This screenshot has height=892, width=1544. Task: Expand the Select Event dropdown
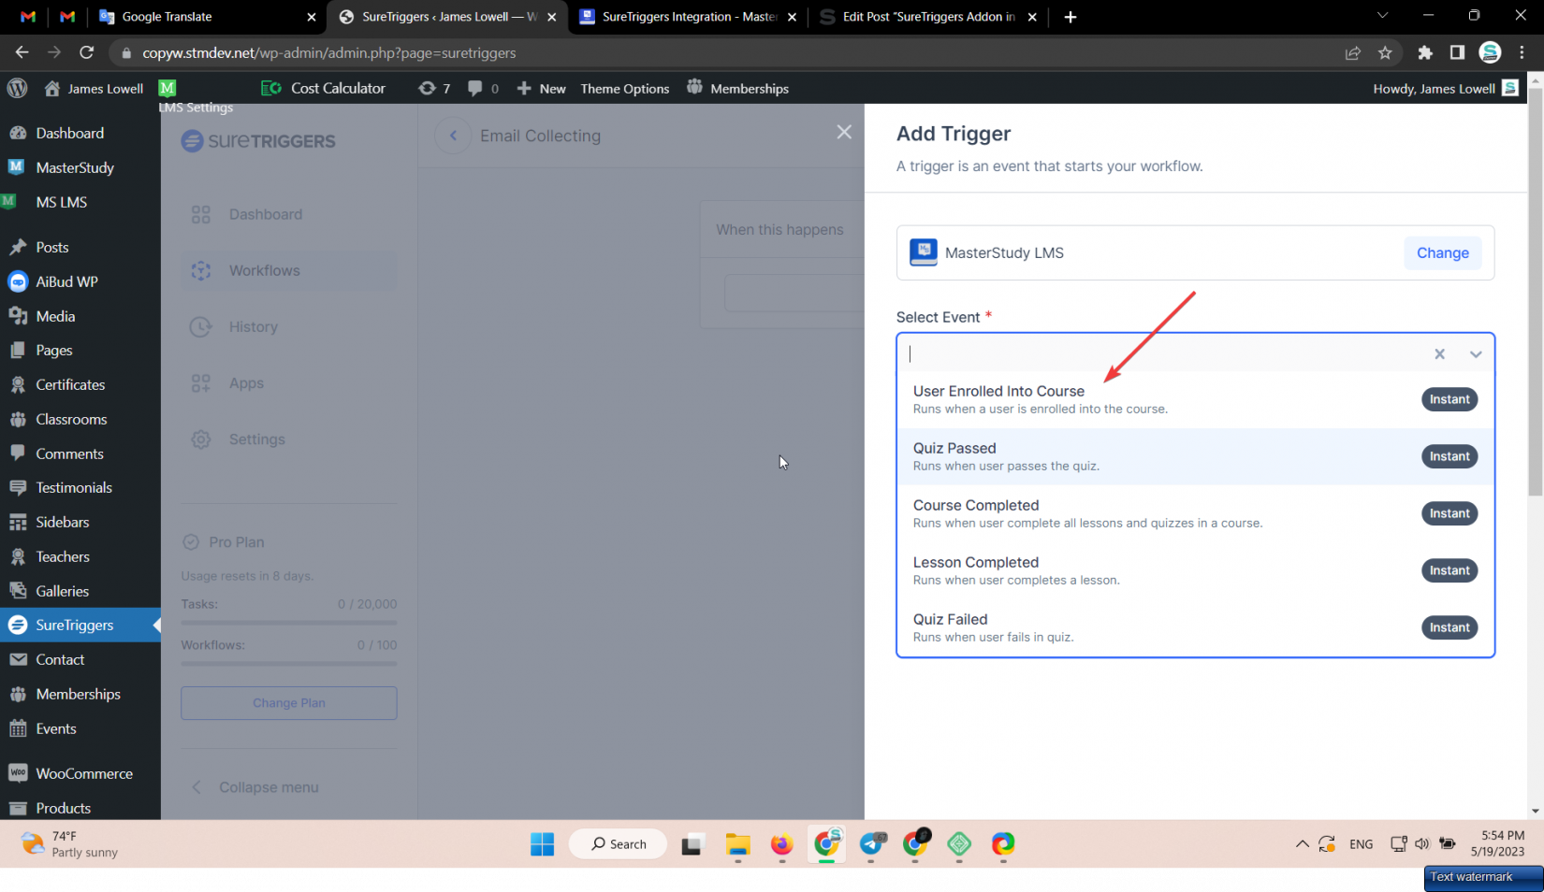pos(1475,354)
